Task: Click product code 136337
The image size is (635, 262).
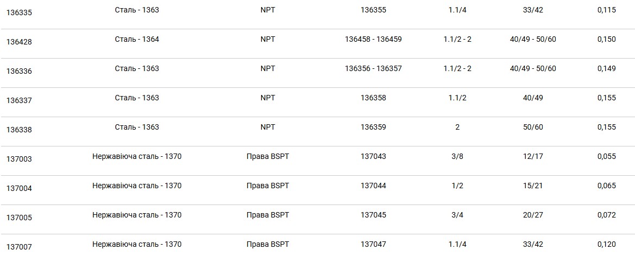Action: point(19,100)
